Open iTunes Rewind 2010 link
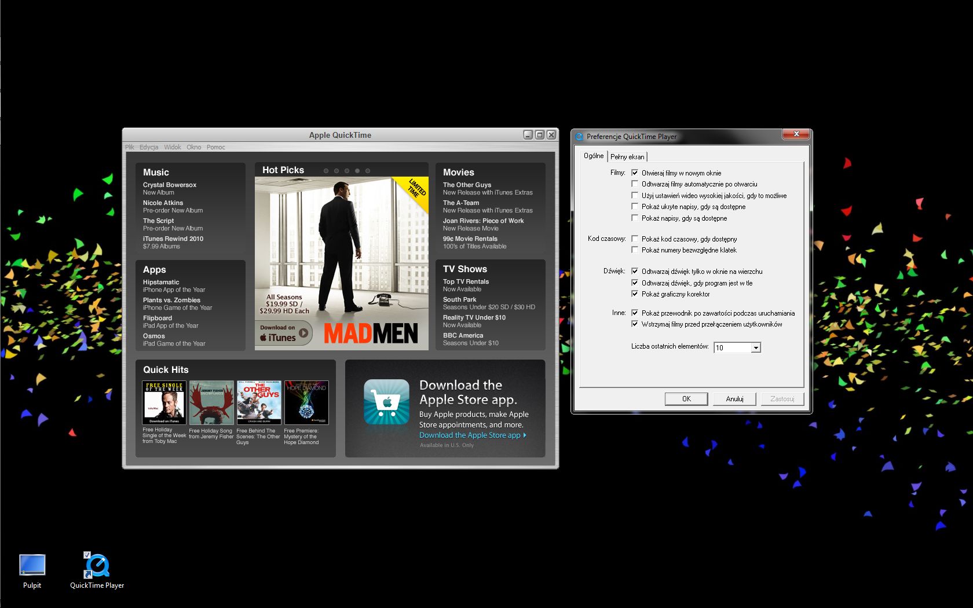The image size is (973, 608). [173, 242]
